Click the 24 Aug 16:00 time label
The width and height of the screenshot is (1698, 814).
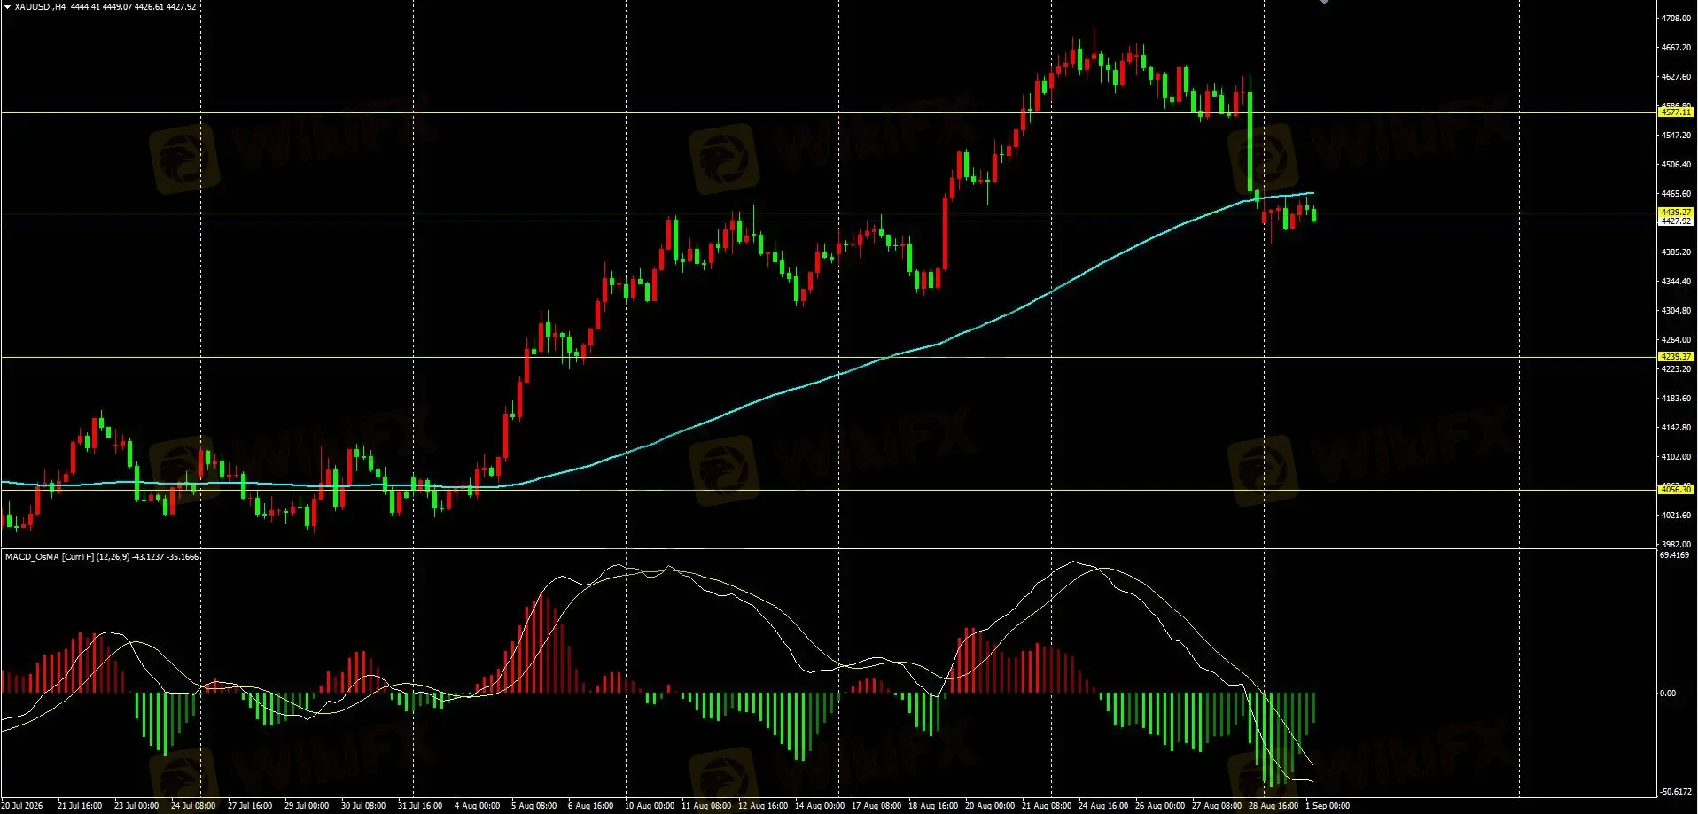point(1103,806)
